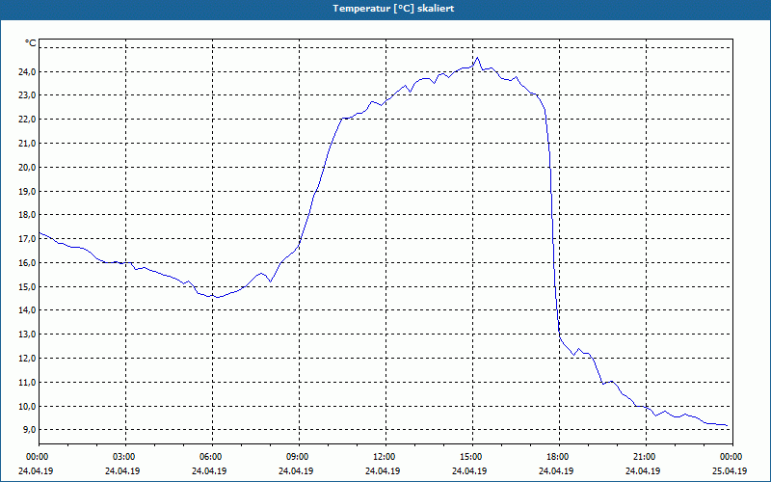The height and width of the screenshot is (482, 771).
Task: Select the 15:00 time axis label
Action: 472,457
